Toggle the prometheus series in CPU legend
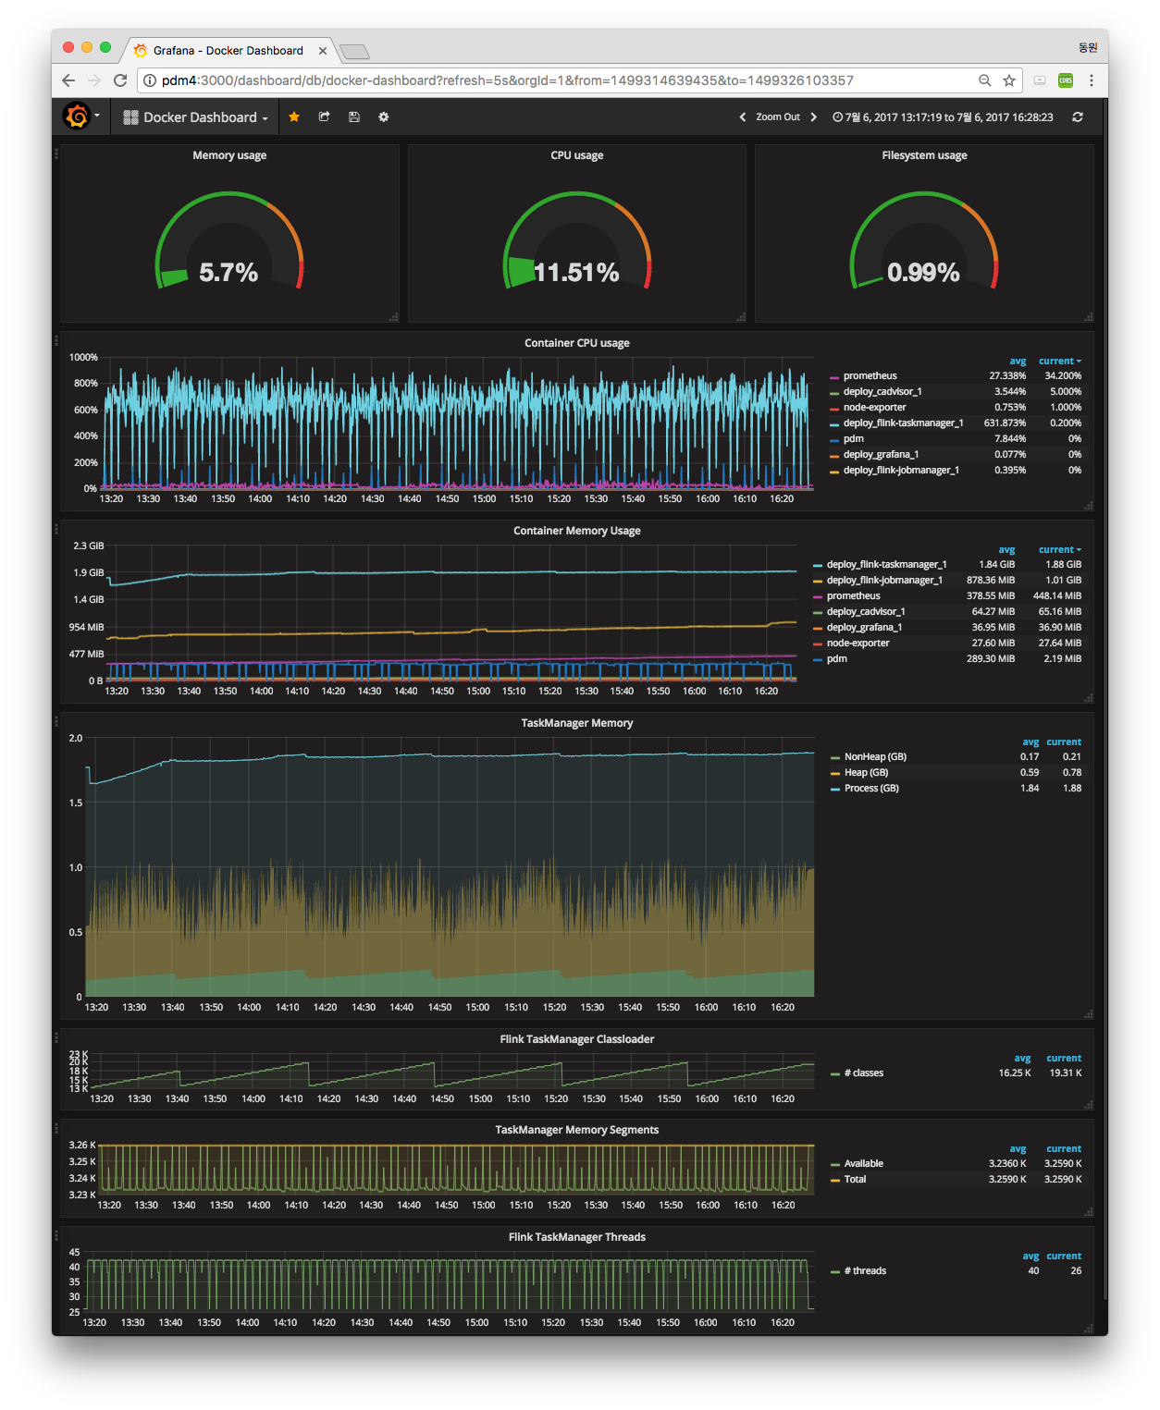Screen dimensions: 1160x1410 pyautogui.click(x=870, y=376)
